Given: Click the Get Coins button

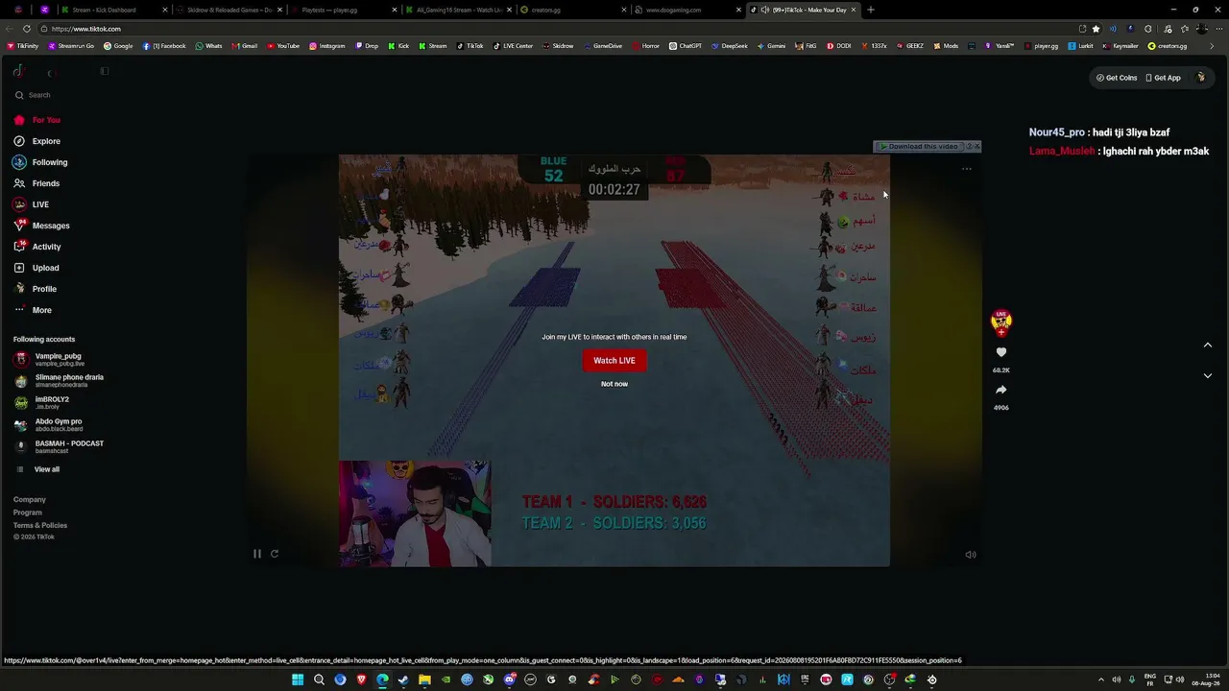Looking at the screenshot, I should [1117, 78].
